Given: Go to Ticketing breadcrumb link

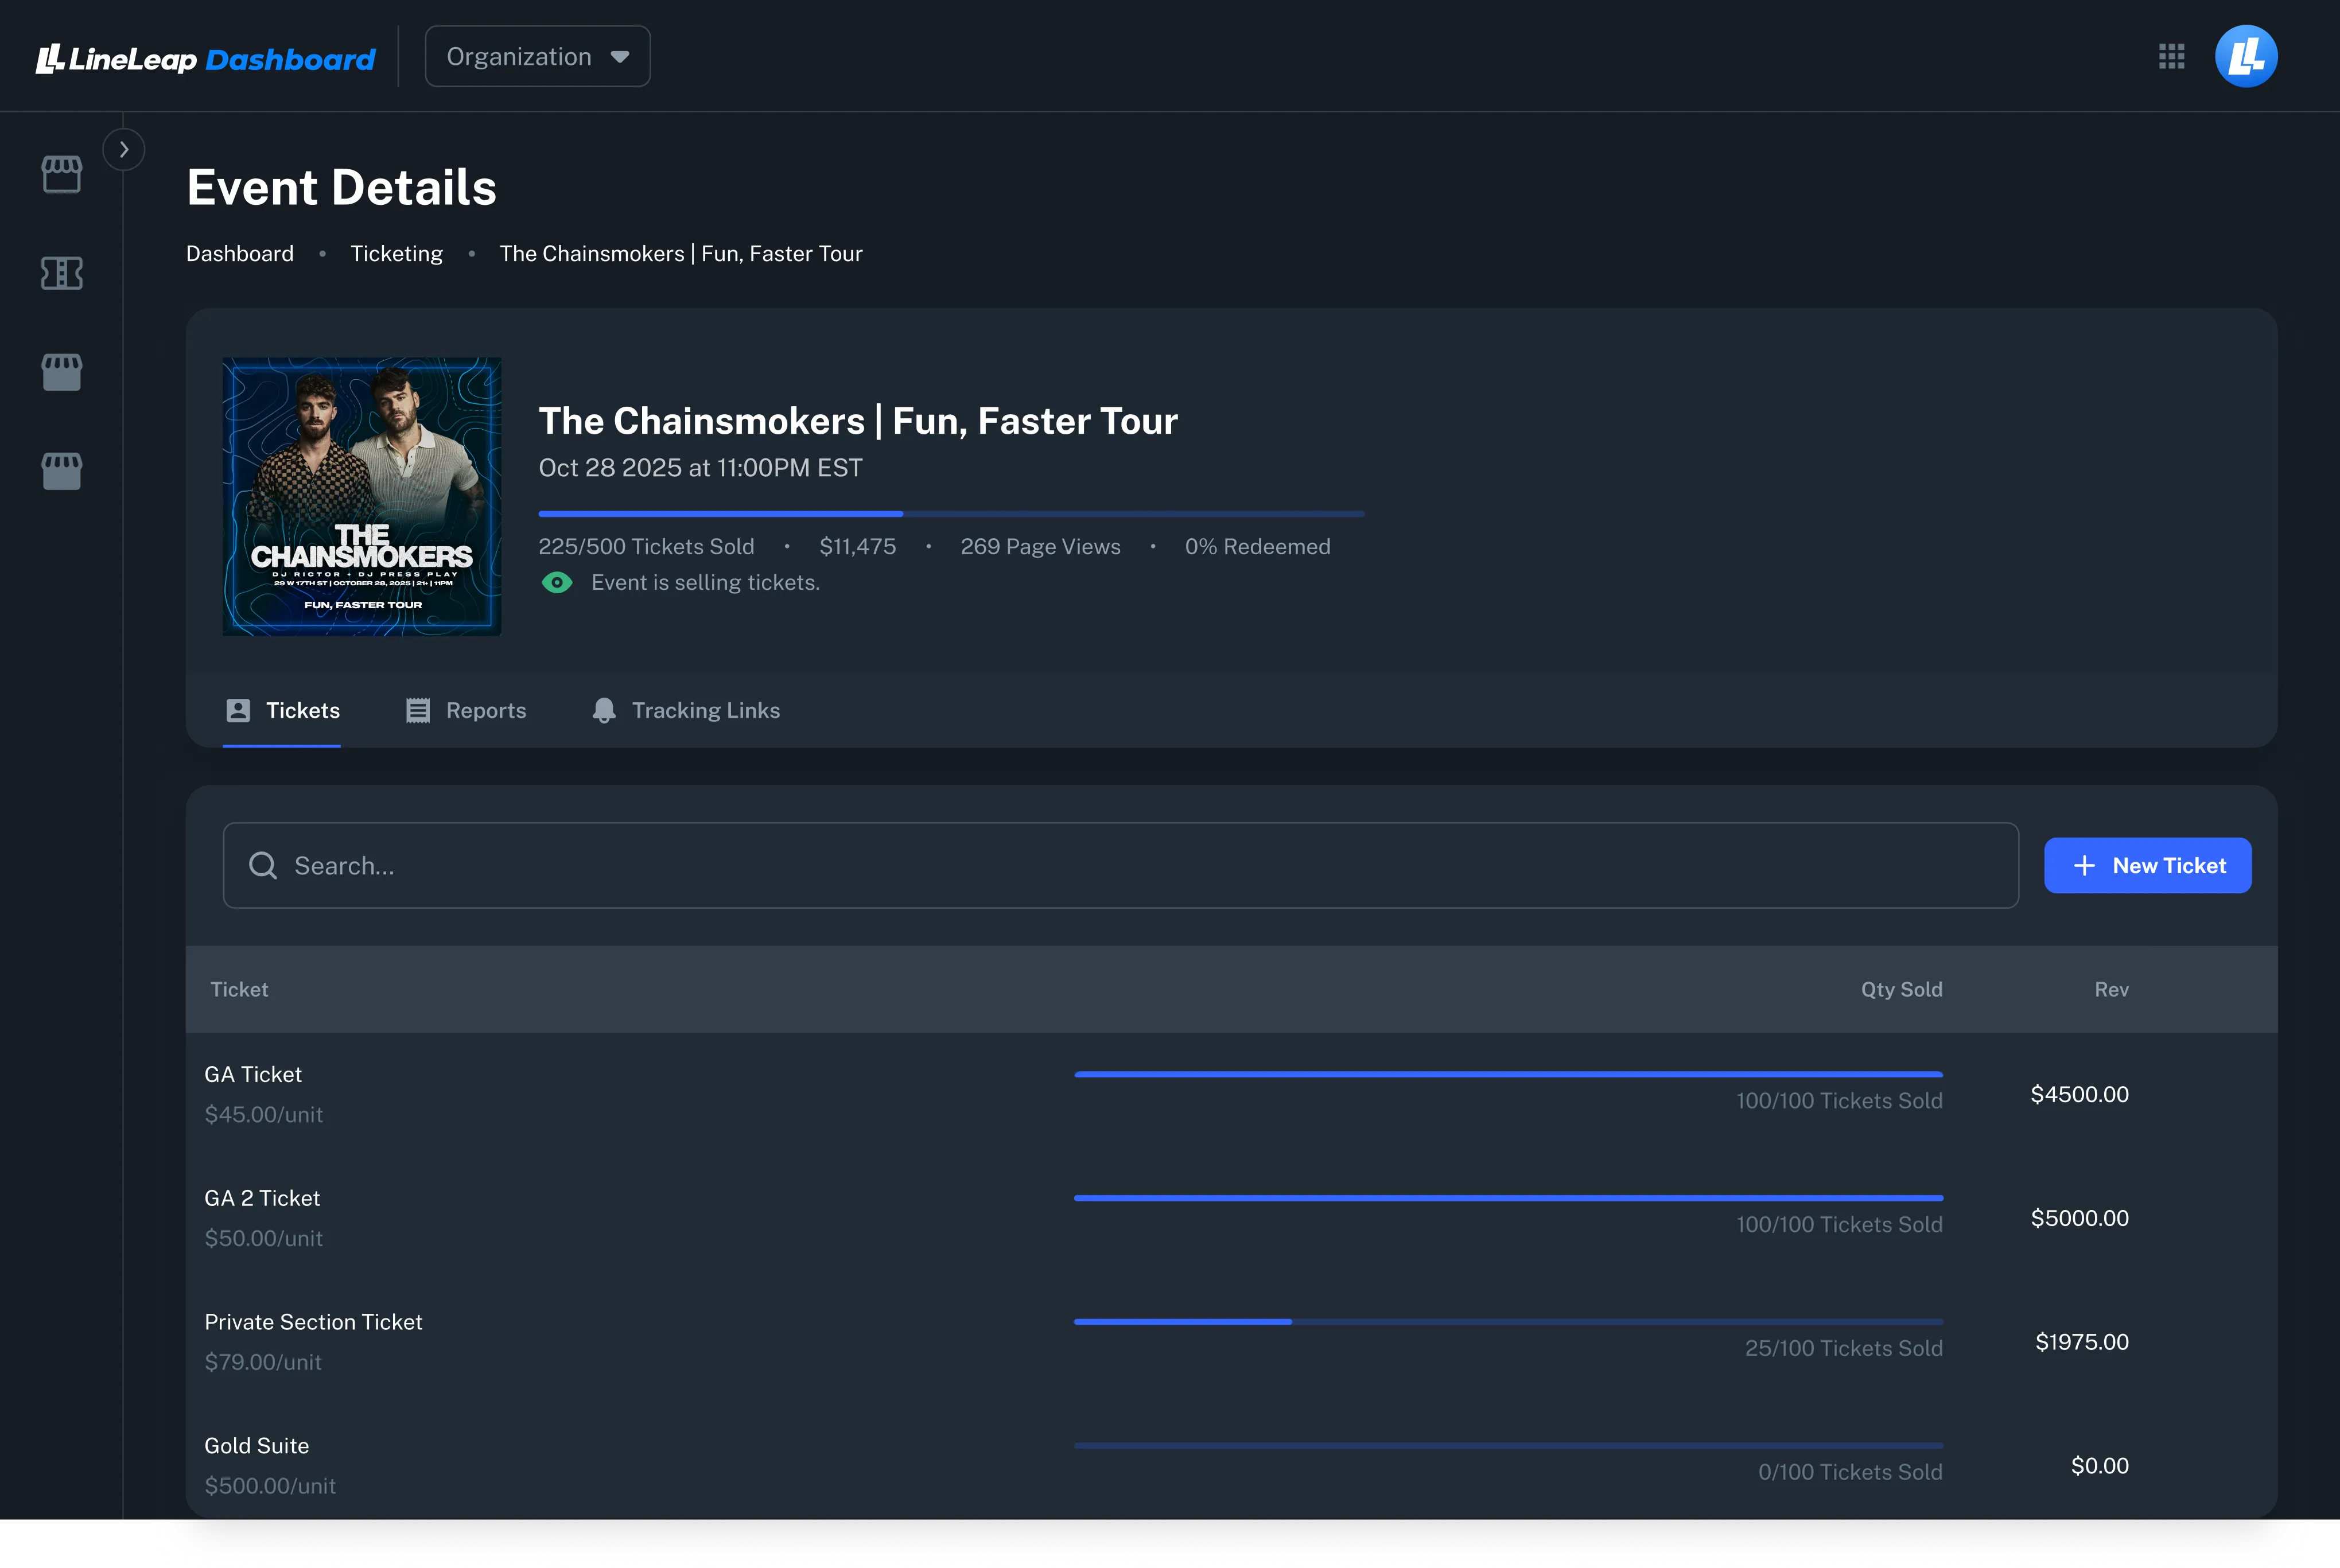Looking at the screenshot, I should (x=396, y=254).
